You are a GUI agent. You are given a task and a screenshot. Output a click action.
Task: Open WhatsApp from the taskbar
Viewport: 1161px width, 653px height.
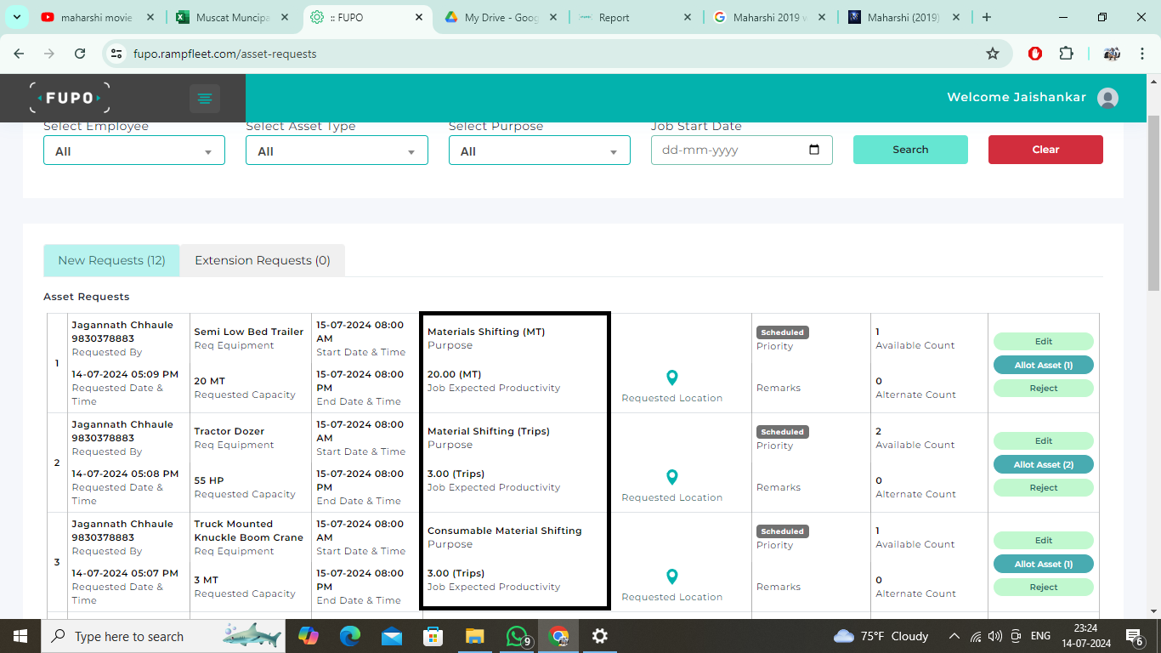pyautogui.click(x=517, y=636)
